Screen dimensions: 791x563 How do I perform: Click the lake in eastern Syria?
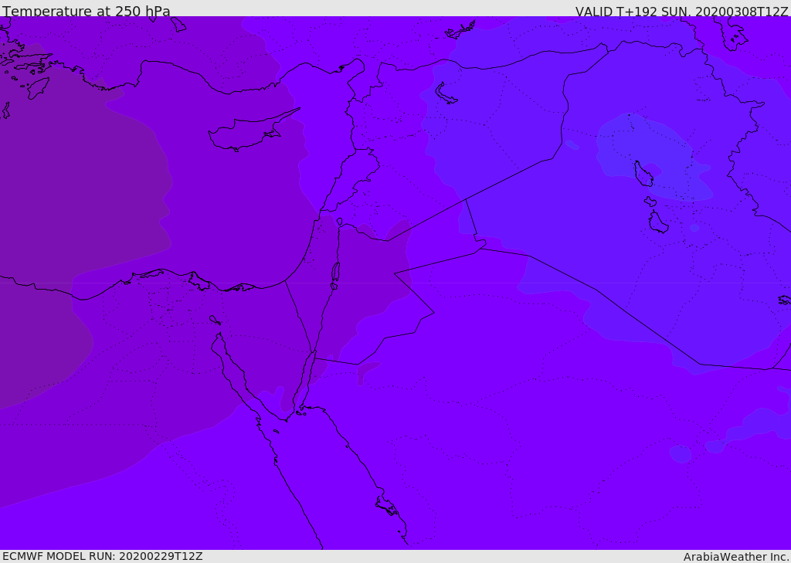(446, 93)
